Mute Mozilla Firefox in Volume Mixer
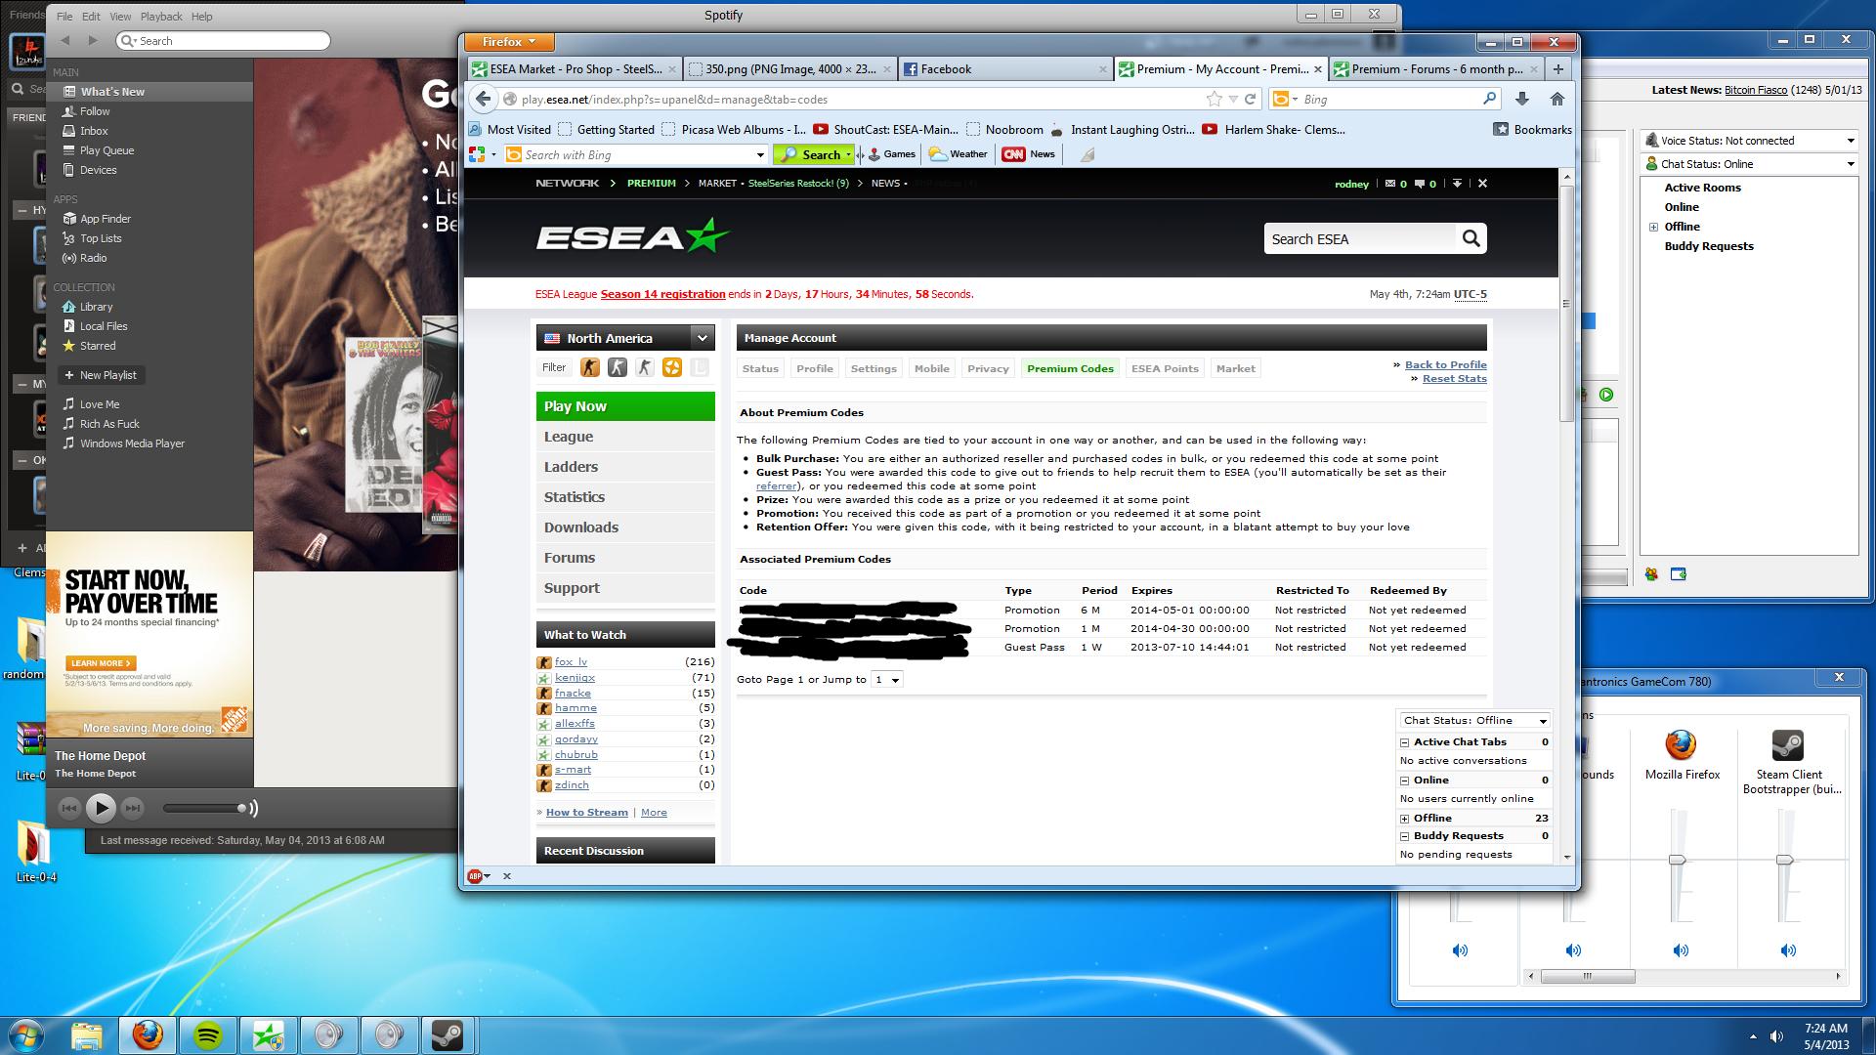1876x1055 pixels. pyautogui.click(x=1681, y=949)
